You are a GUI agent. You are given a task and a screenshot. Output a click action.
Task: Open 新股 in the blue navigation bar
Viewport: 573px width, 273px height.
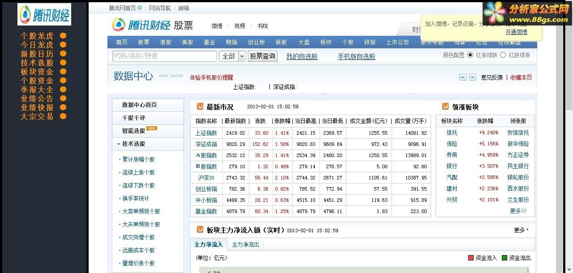pyautogui.click(x=281, y=42)
